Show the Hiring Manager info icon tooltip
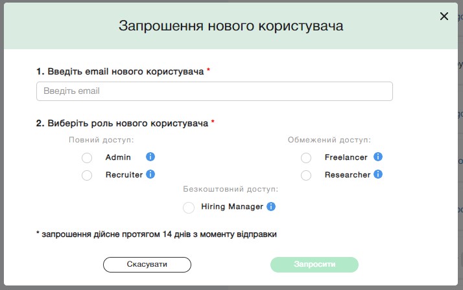This screenshot has width=463, height=290. click(271, 206)
